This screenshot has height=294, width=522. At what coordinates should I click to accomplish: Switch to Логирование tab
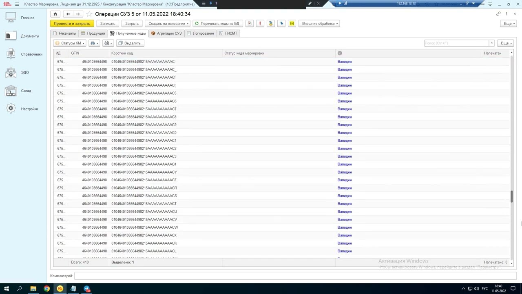tap(200, 33)
